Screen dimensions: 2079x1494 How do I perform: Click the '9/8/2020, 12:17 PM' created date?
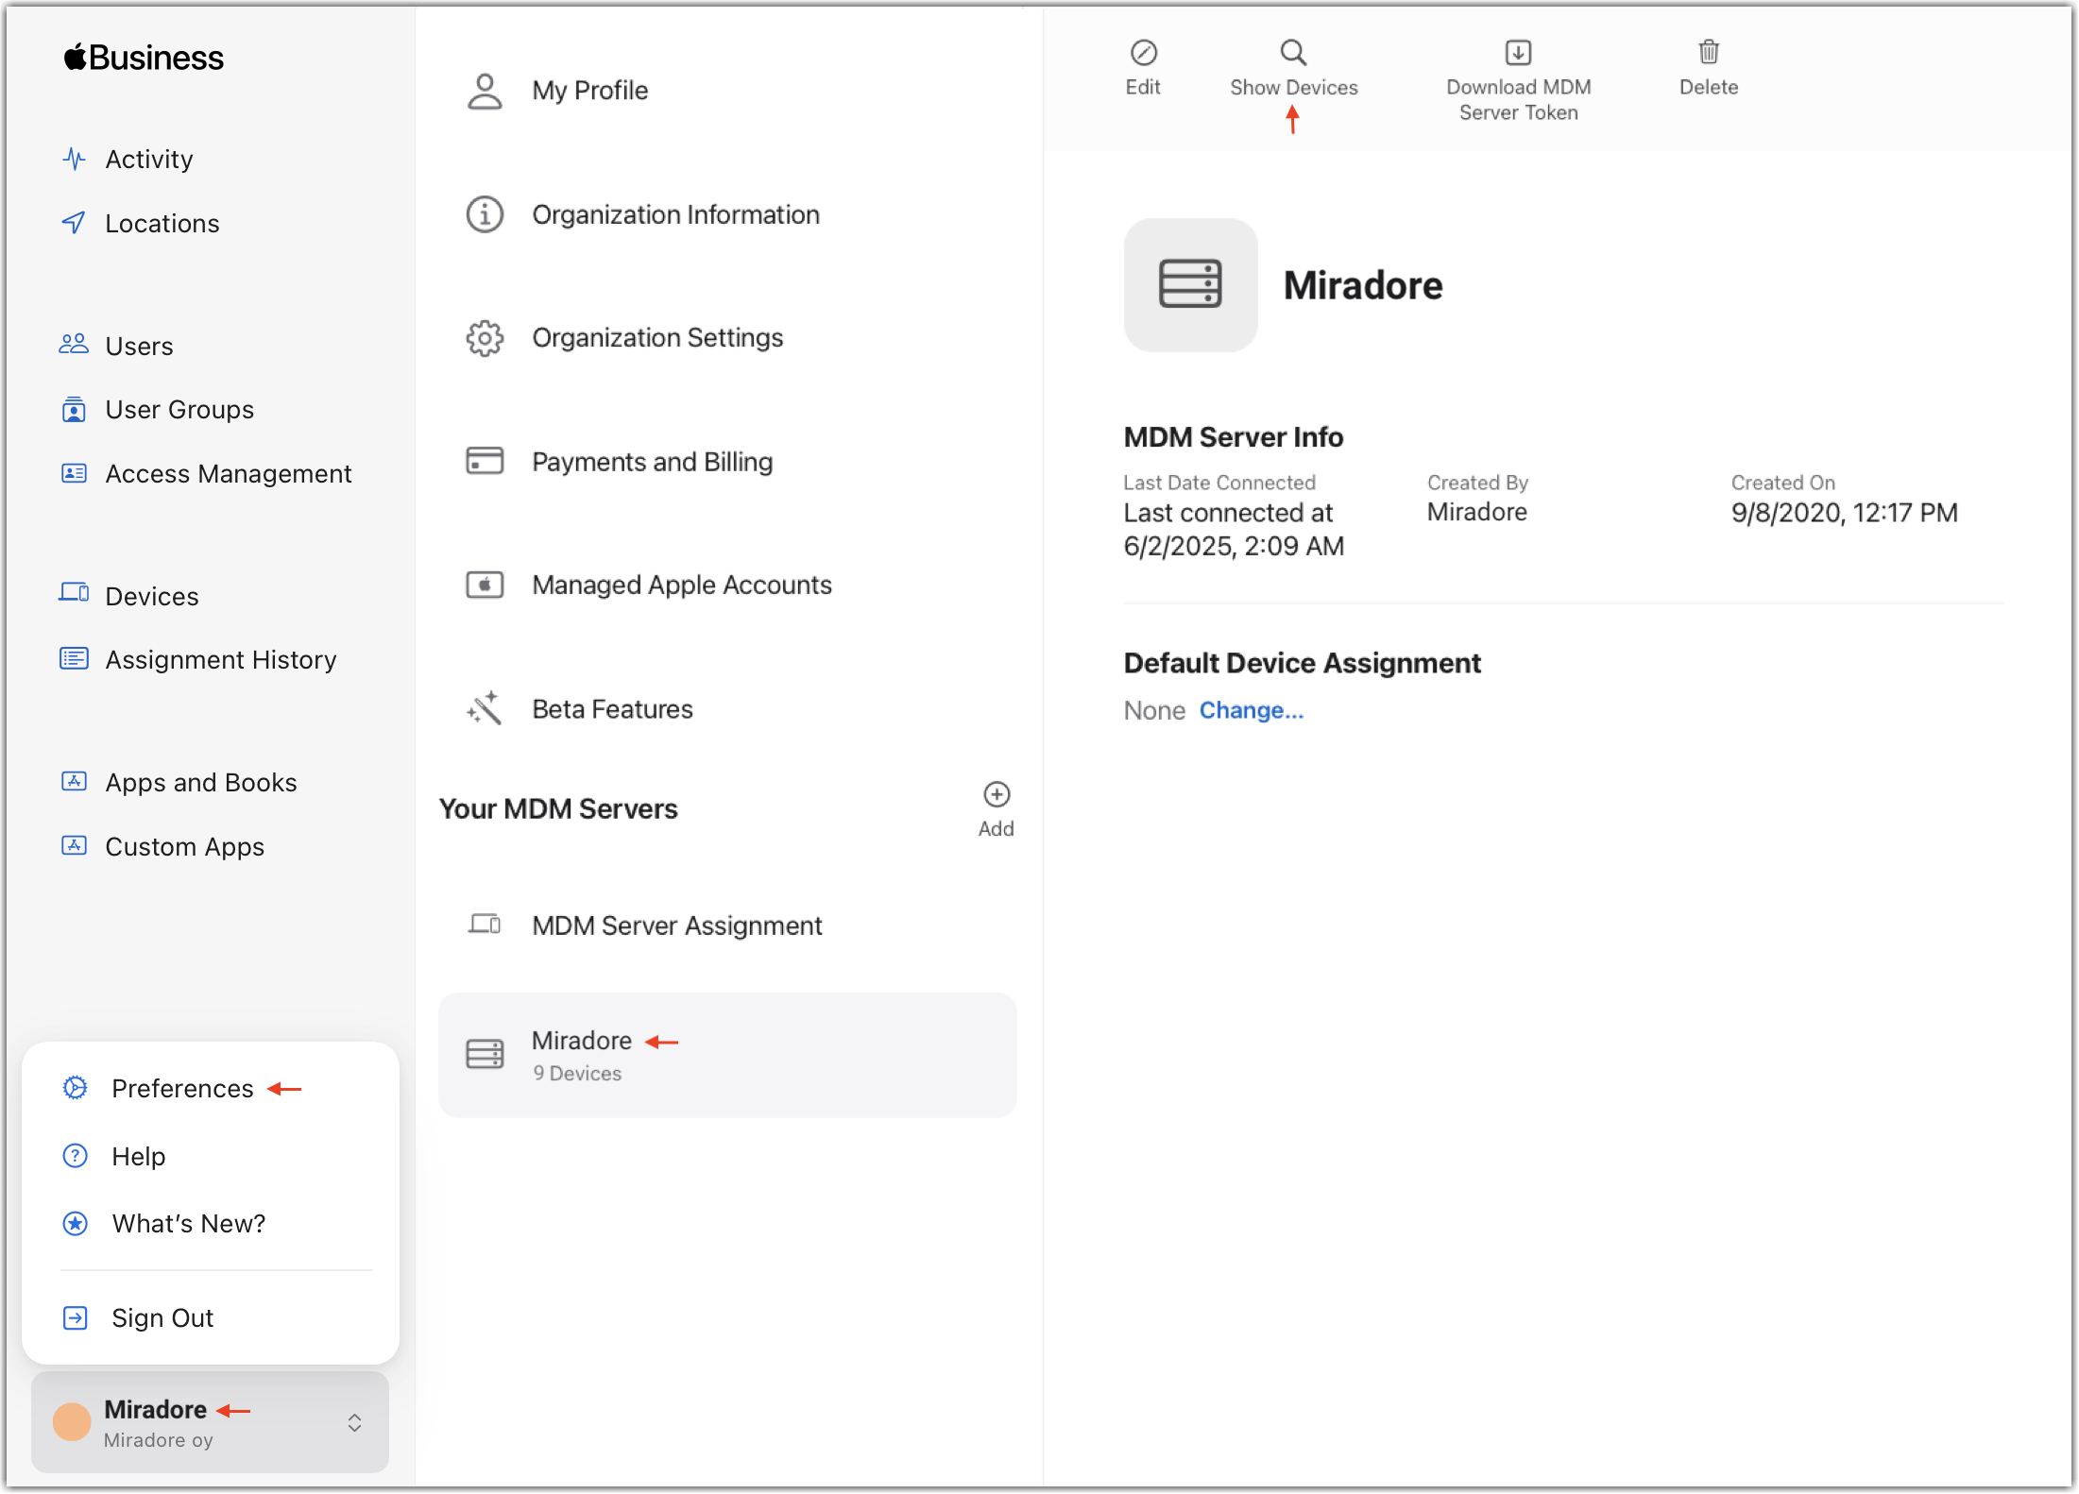tap(1844, 513)
